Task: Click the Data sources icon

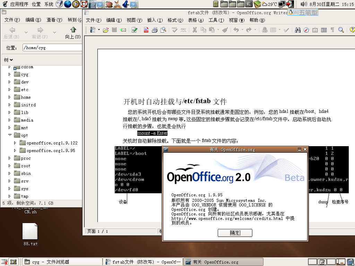Action: 324,30
